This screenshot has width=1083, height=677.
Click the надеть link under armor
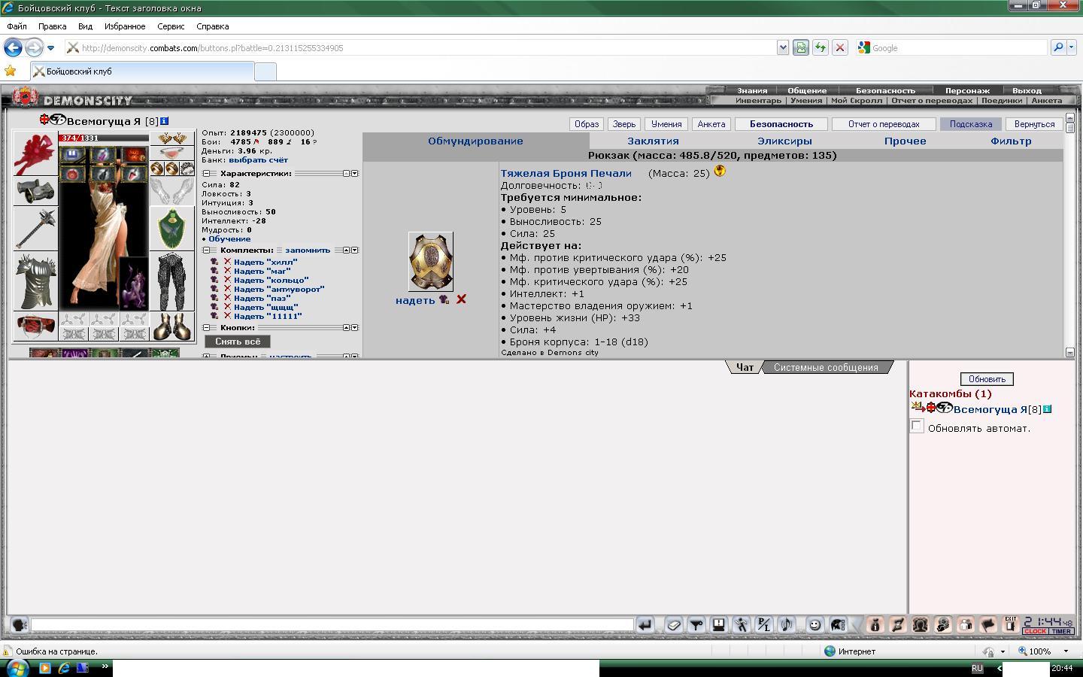pyautogui.click(x=415, y=300)
